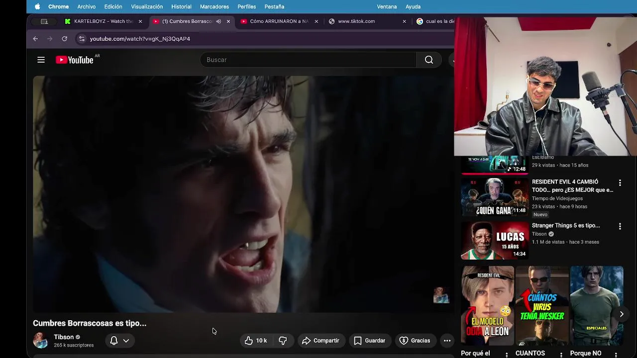The width and height of the screenshot is (637, 358).
Task: Close the KARTELBOYZ tab
Action: (140, 21)
